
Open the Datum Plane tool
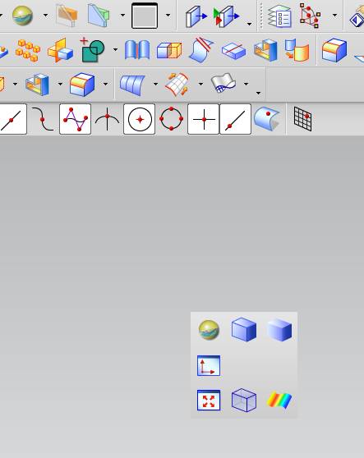coord(60,50)
